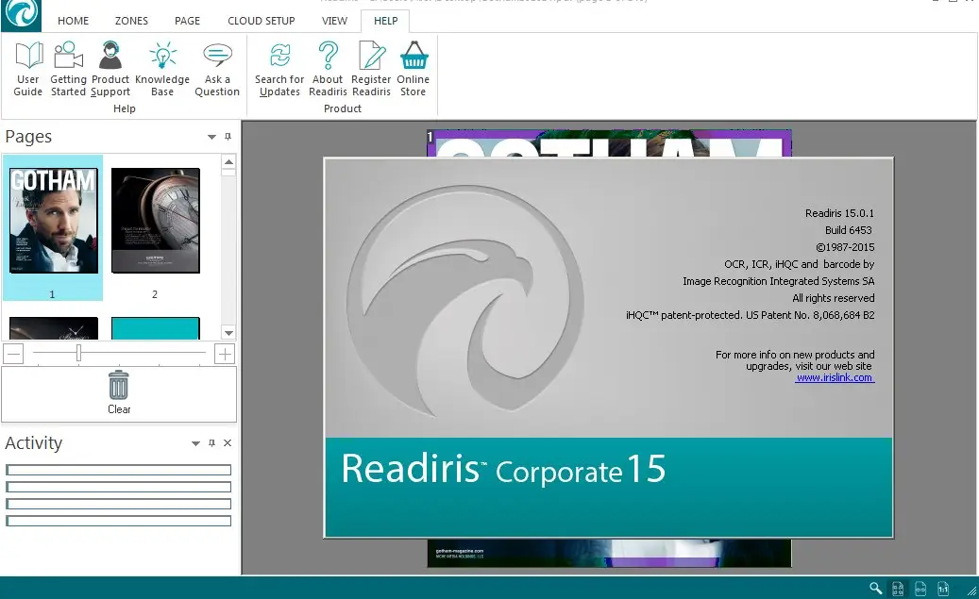Select the HELP tab
The width and height of the screenshot is (979, 599).
(386, 21)
